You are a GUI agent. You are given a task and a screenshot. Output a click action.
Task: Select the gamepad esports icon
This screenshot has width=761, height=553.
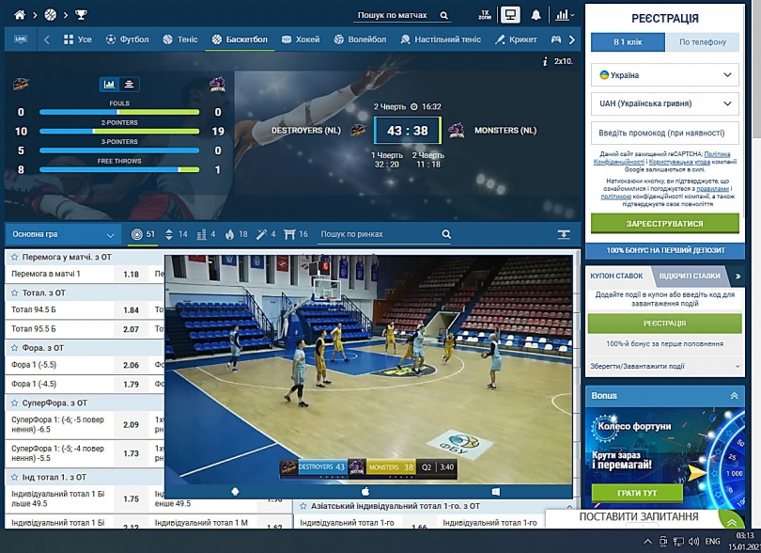[x=555, y=39]
